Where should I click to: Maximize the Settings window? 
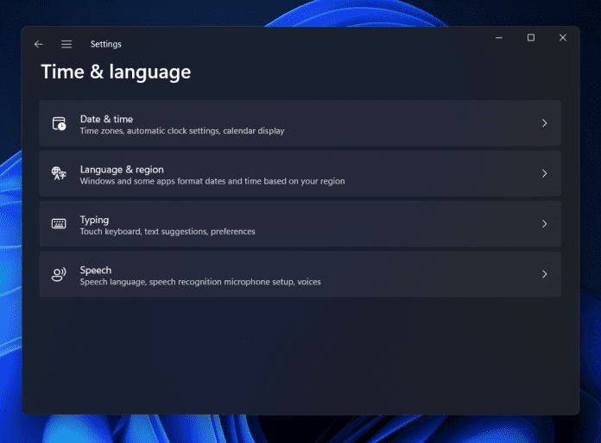531,37
